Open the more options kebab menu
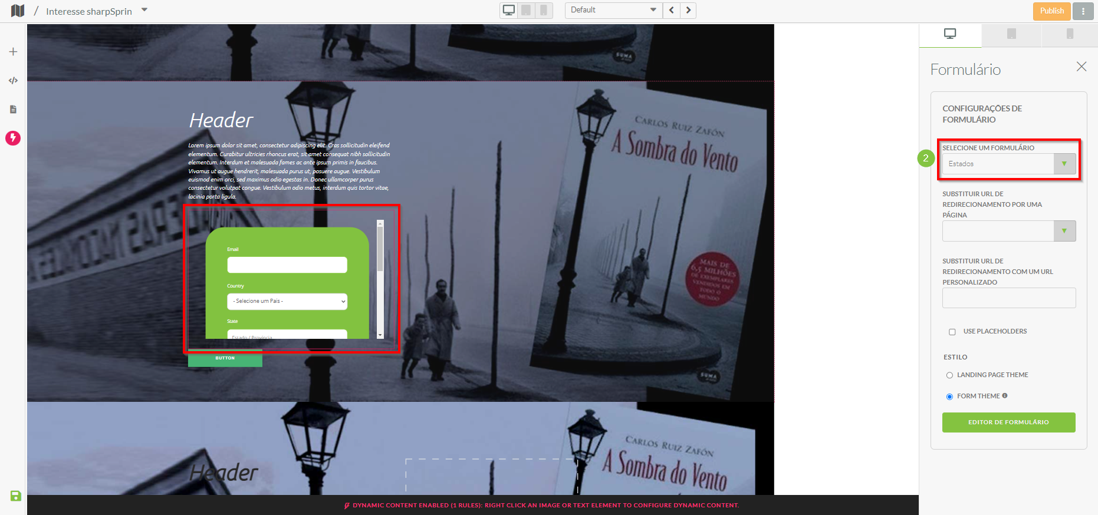The width and height of the screenshot is (1098, 515). [1083, 11]
